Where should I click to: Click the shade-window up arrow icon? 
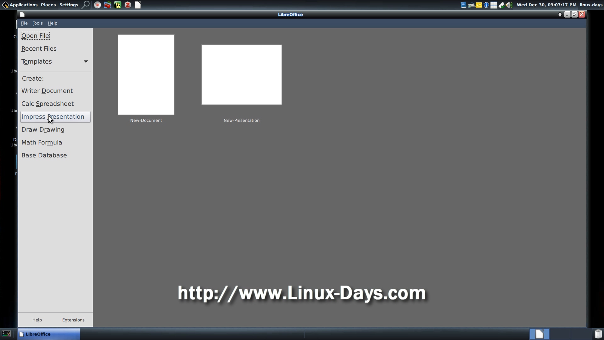[x=560, y=14]
